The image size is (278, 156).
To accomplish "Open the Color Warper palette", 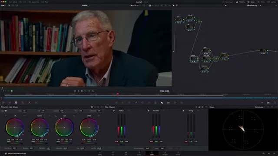I will tap(122, 103).
